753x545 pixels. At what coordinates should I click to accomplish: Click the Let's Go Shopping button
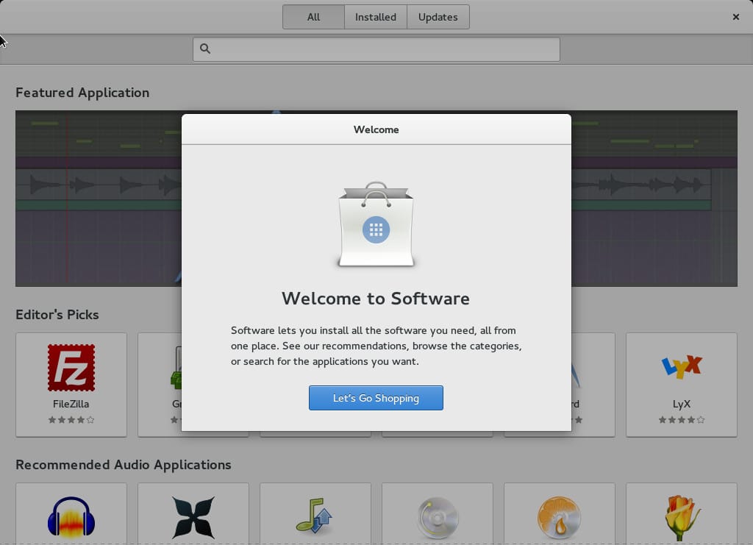376,398
